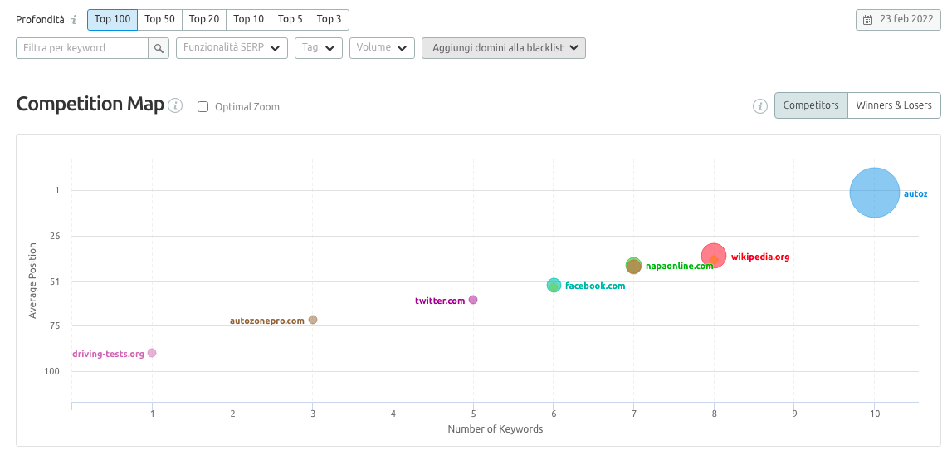Click the info icon next to Profondità
This screenshot has height=460, width=952.
pos(74,20)
